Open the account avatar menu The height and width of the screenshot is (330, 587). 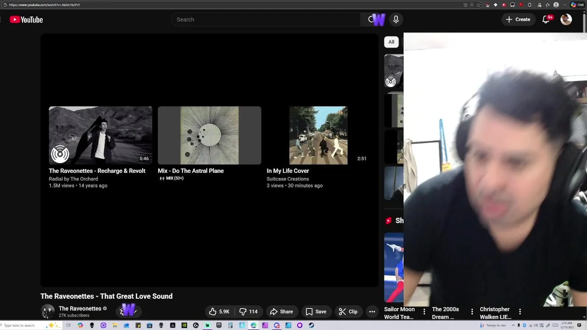pyautogui.click(x=566, y=19)
